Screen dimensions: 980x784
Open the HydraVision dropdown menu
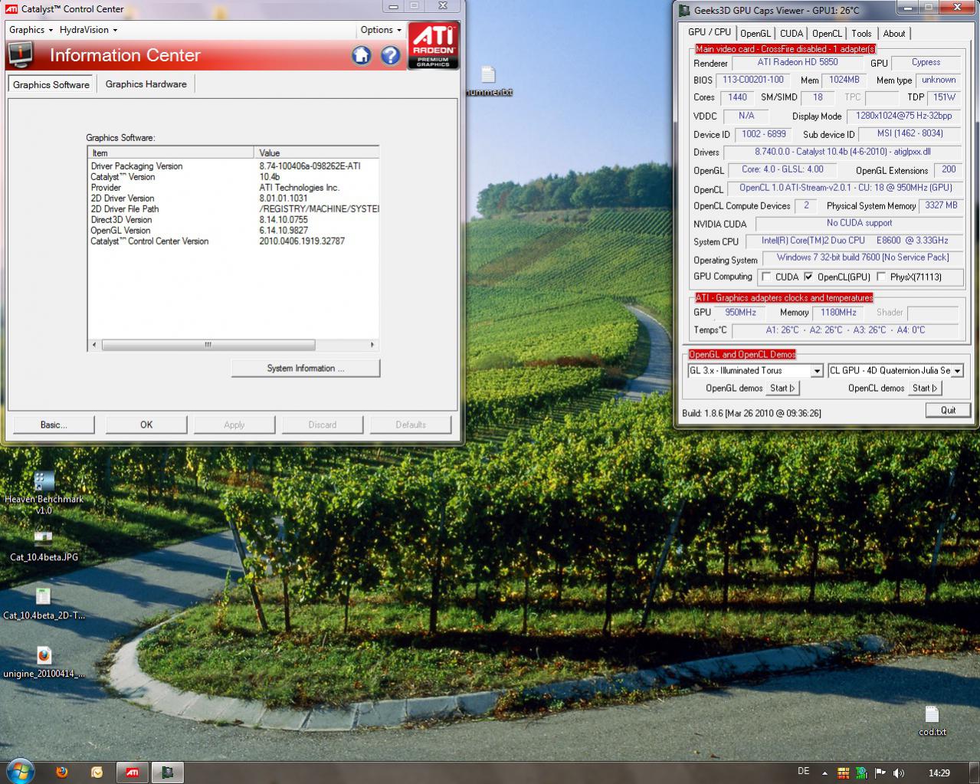click(x=88, y=30)
